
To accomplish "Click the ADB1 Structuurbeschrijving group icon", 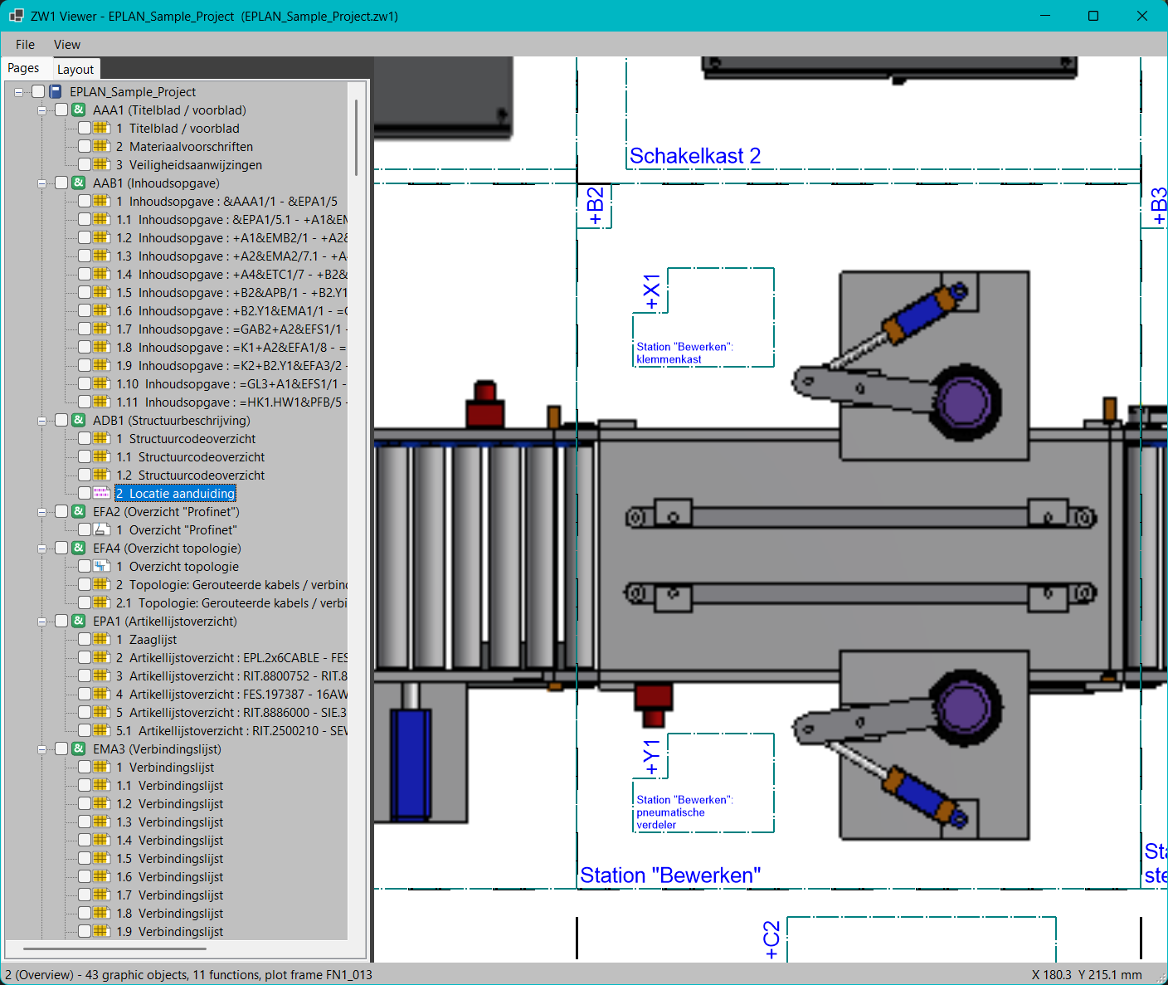I will tap(79, 420).
